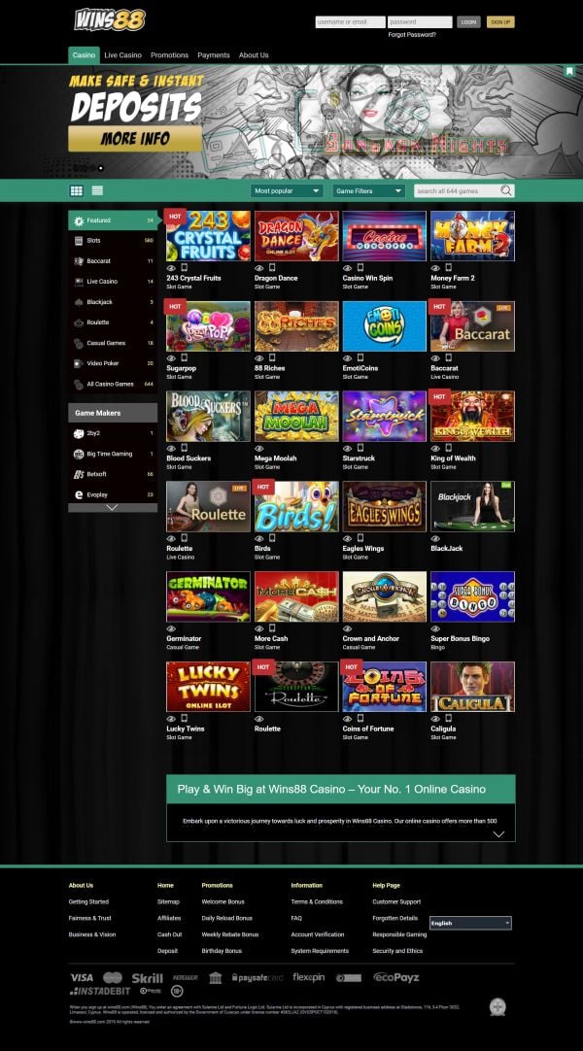
Task: Toggle eye icon under 243 Crystal Fruits
Action: (171, 267)
